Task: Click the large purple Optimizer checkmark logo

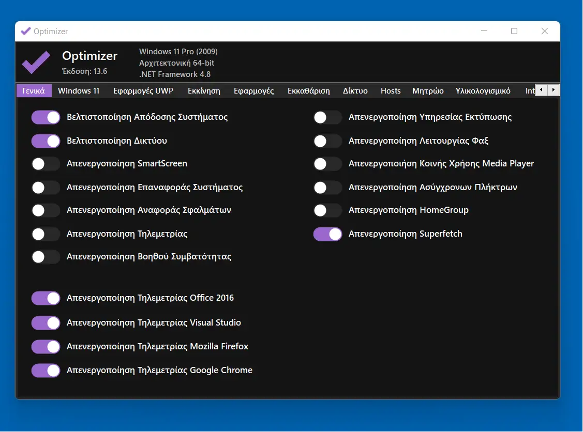Action: pos(36,62)
